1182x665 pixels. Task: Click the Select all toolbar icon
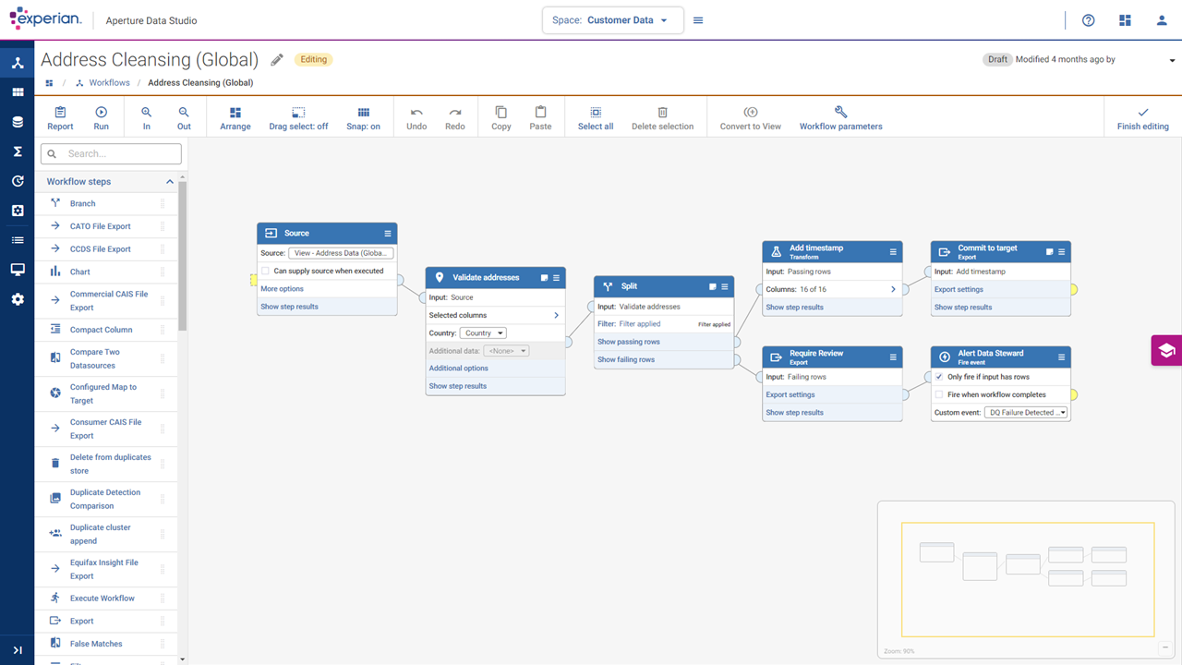pos(595,117)
